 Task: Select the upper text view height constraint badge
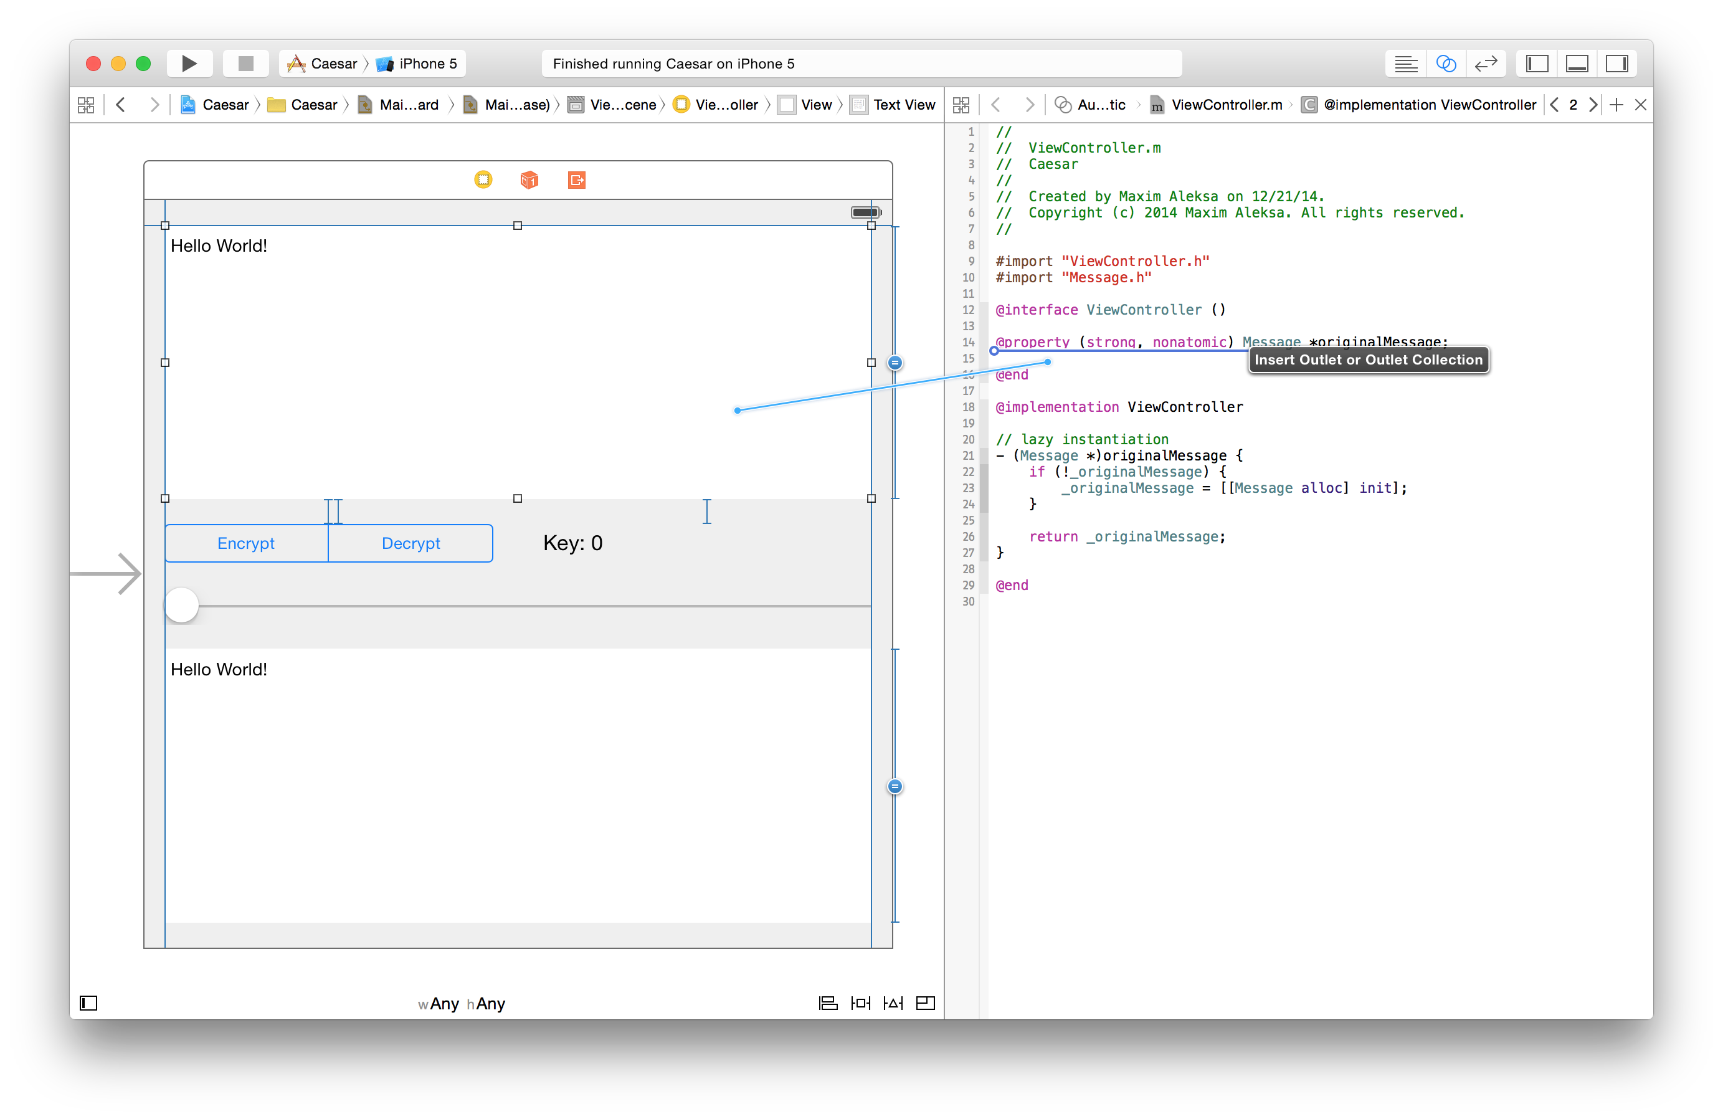pyautogui.click(x=895, y=363)
